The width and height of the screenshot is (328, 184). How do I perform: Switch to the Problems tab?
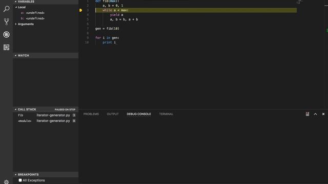[91, 114]
